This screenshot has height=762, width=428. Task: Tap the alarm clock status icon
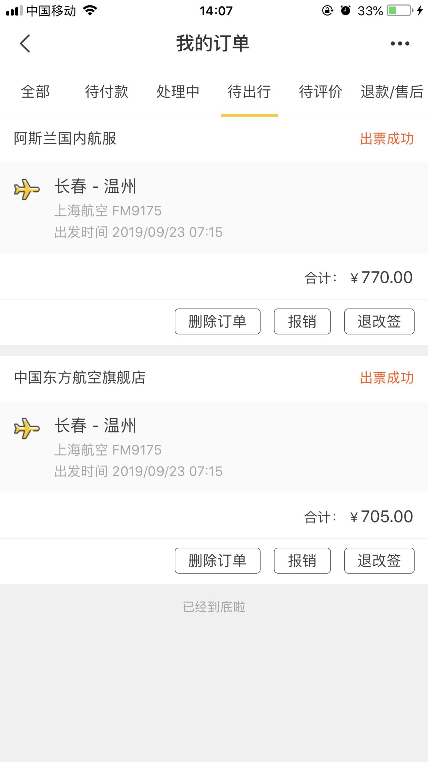[345, 11]
